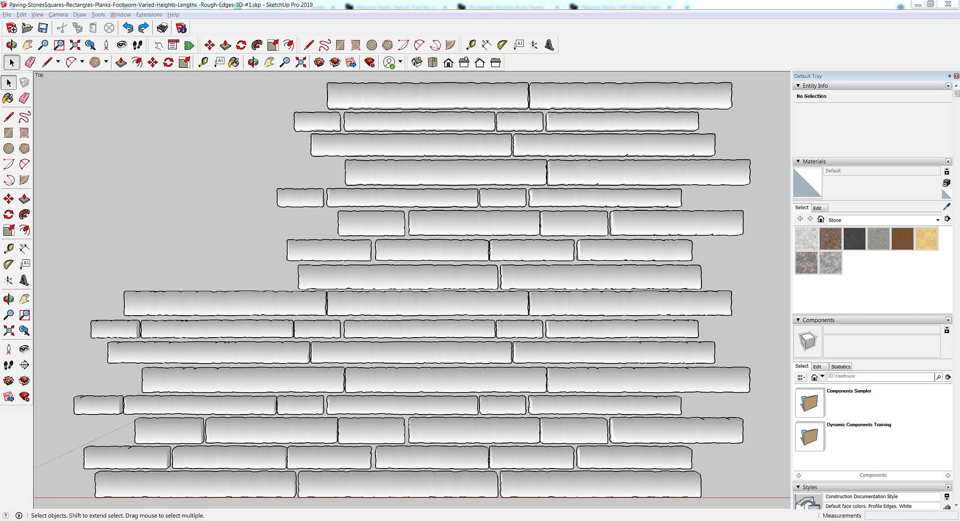Screen dimensions: 960x521
Task: Click the Undo arrow in the toolbar
Action: [128, 28]
